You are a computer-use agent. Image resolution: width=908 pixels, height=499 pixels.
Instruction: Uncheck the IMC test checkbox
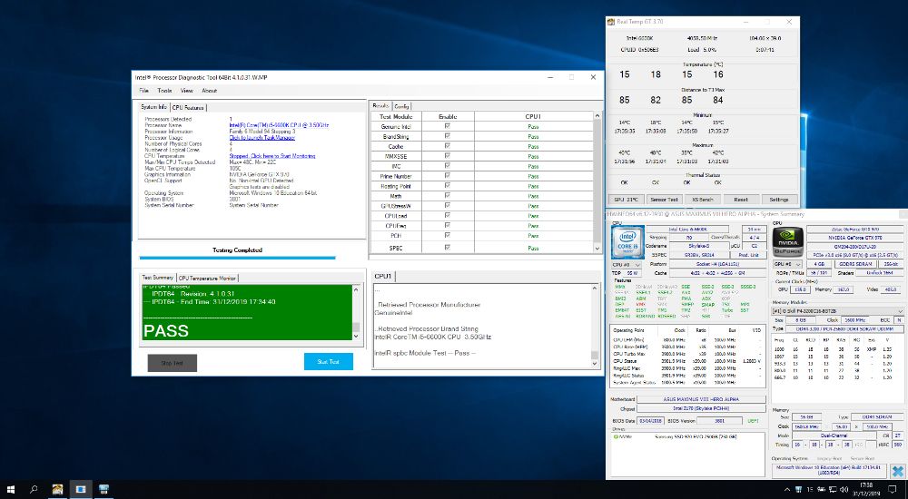[447, 165]
